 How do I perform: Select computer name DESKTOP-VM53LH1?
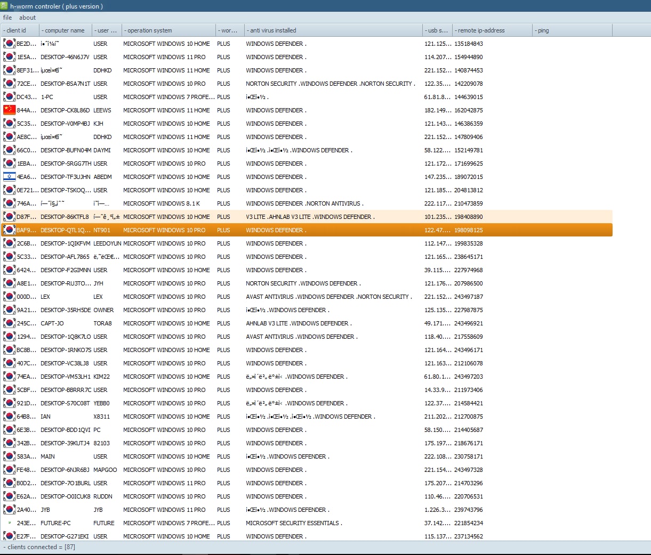pos(66,377)
